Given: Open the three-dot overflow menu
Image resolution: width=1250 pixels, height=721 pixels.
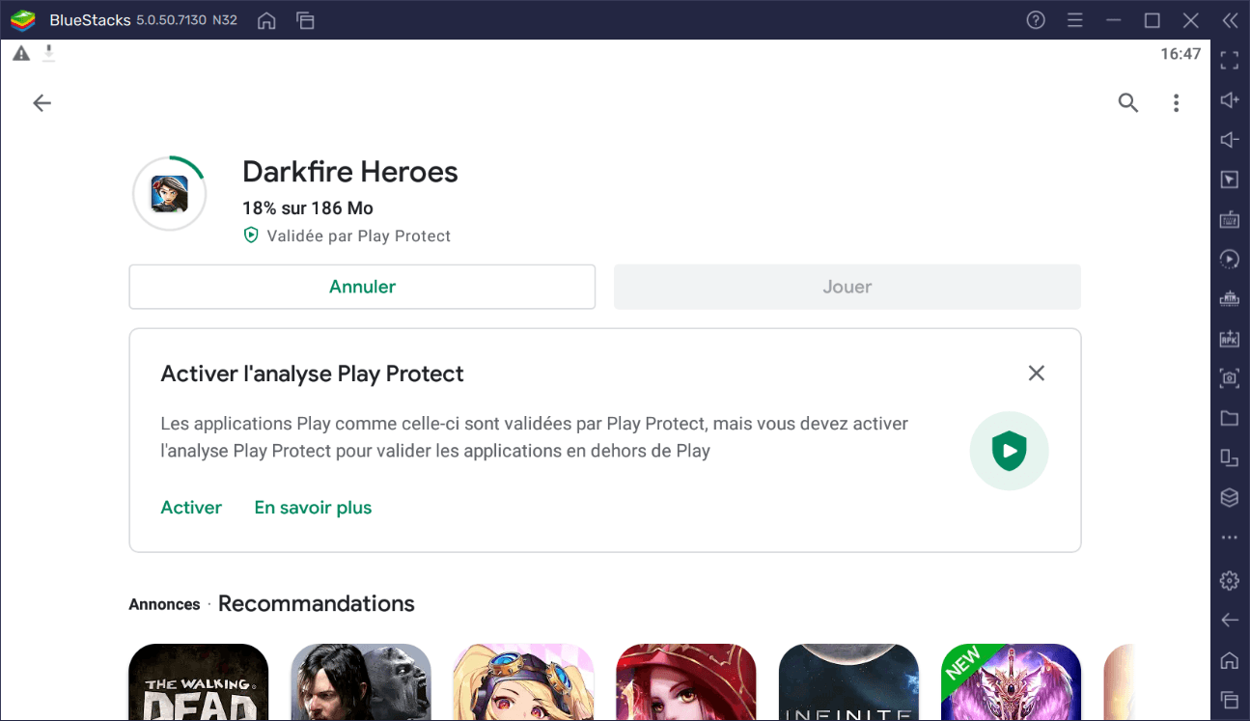Looking at the screenshot, I should 1176,103.
